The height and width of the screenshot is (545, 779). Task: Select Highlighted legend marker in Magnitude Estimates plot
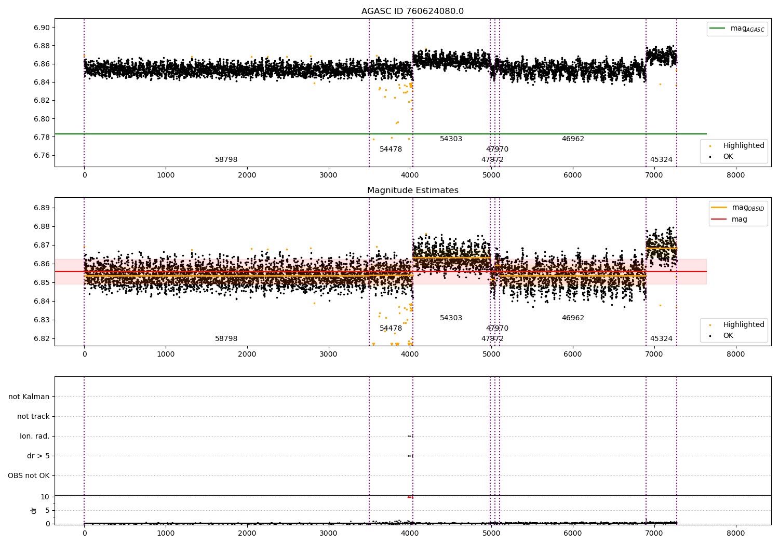click(710, 325)
